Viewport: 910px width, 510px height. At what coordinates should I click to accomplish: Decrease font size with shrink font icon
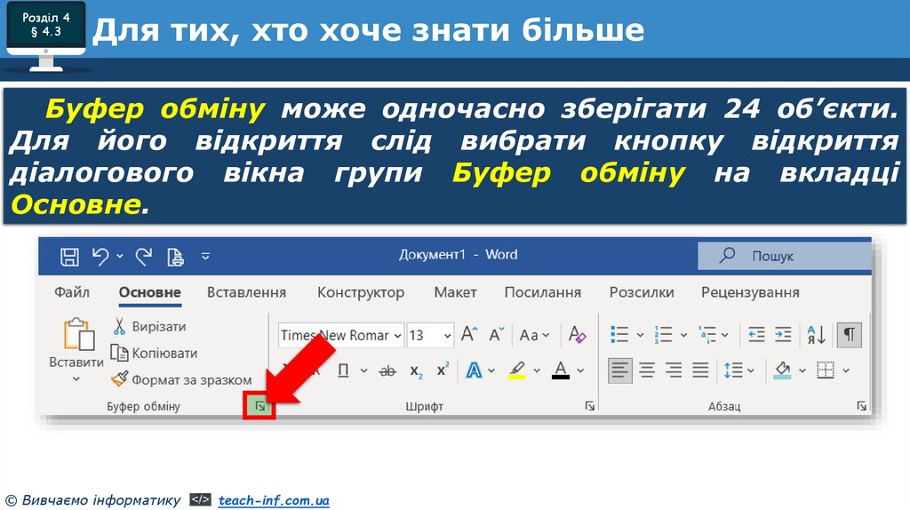pos(496,334)
